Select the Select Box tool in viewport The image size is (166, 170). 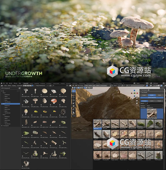(x=74, y=91)
